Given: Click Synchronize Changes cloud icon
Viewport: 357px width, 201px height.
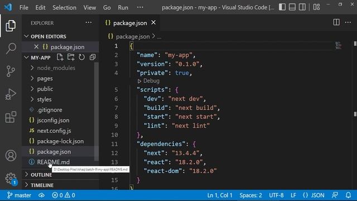Looking at the screenshot, I should click(x=41, y=195).
